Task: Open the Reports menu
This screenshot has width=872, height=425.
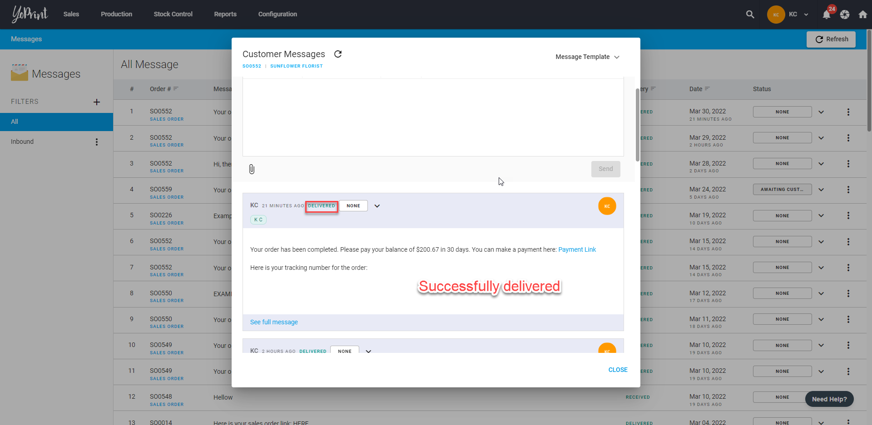Action: pos(225,14)
